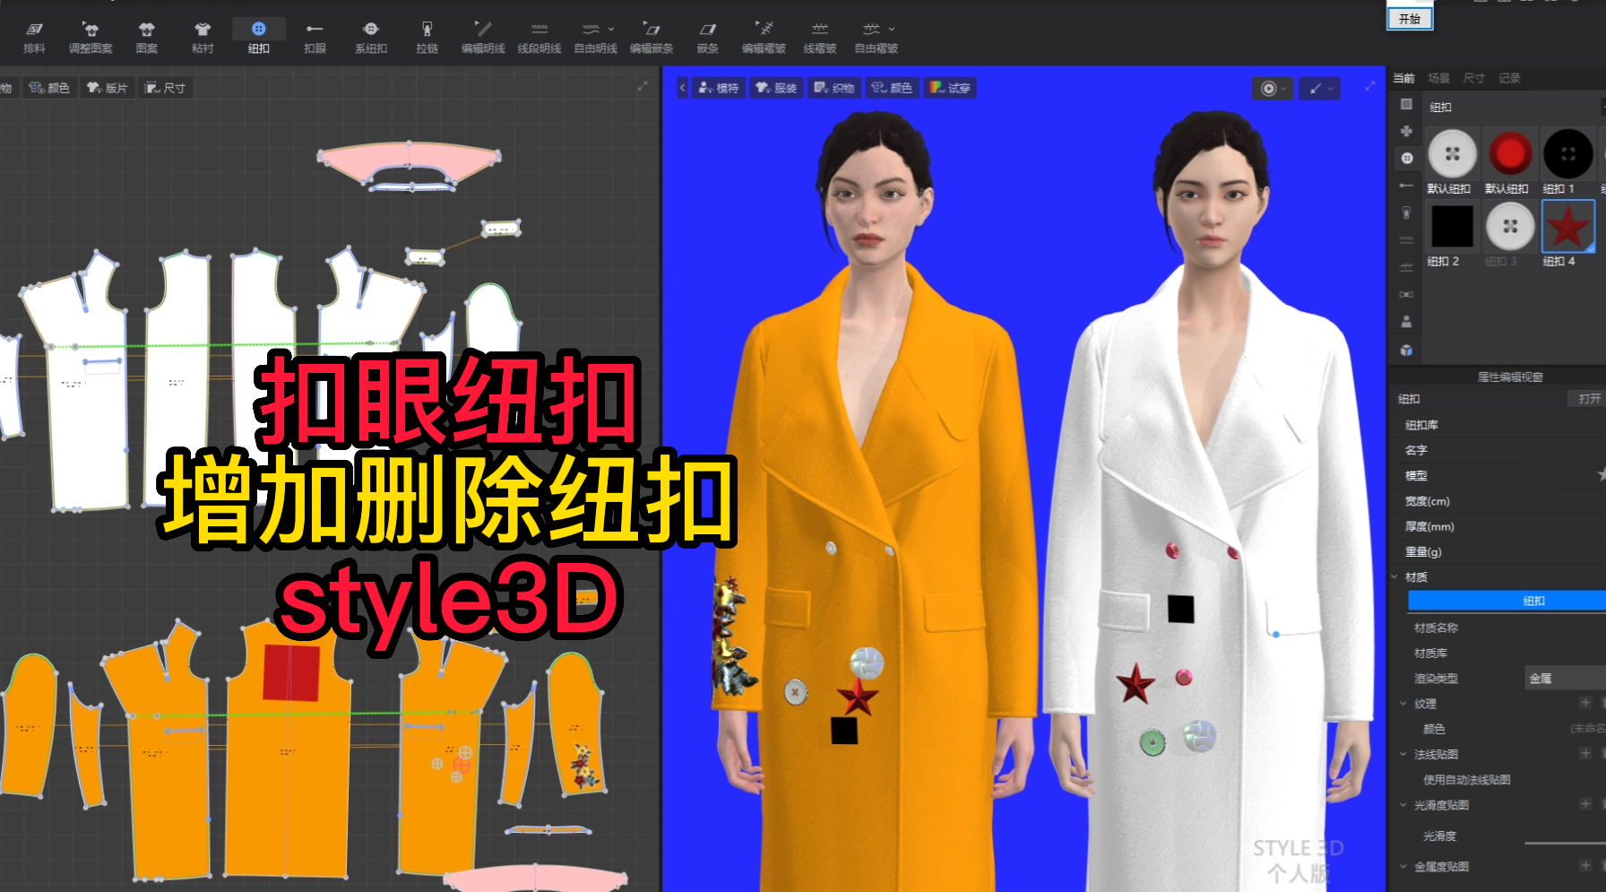
Task: Open dropdown arrow beside 自由褶皱
Action: [892, 29]
